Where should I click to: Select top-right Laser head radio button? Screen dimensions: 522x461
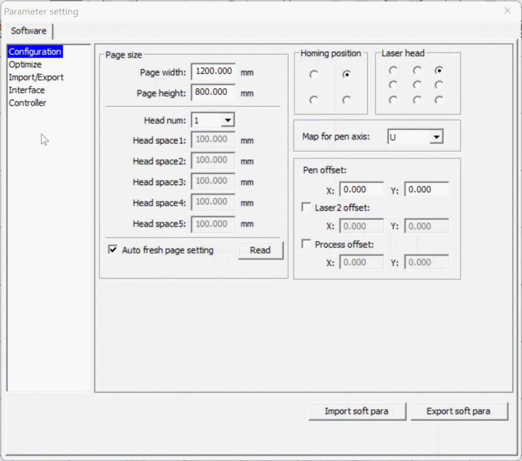(439, 70)
